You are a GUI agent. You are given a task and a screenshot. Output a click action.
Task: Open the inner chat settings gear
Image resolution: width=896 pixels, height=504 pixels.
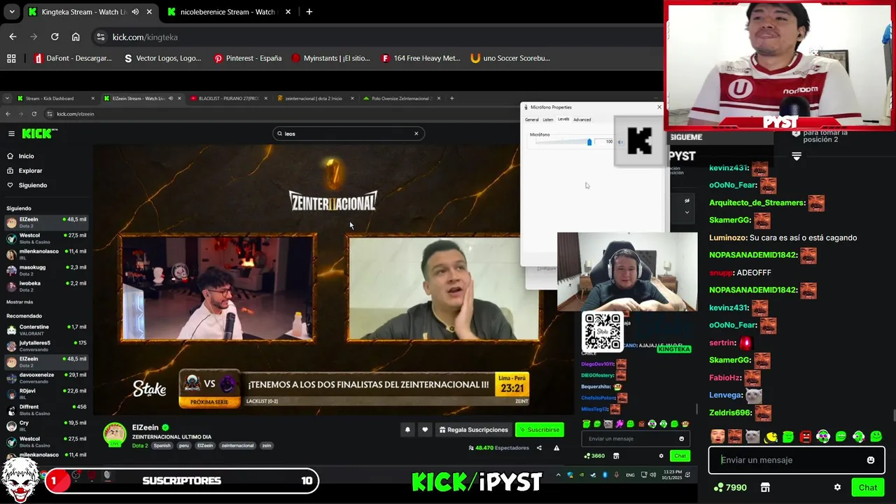click(661, 456)
